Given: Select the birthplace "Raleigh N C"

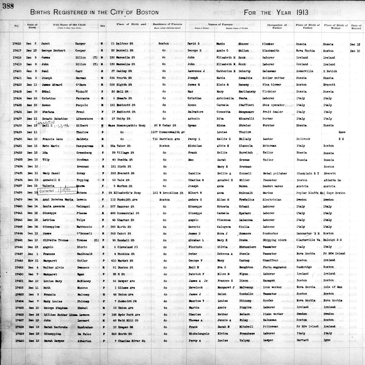Looking at the screenshot, I should [x=333, y=240].
